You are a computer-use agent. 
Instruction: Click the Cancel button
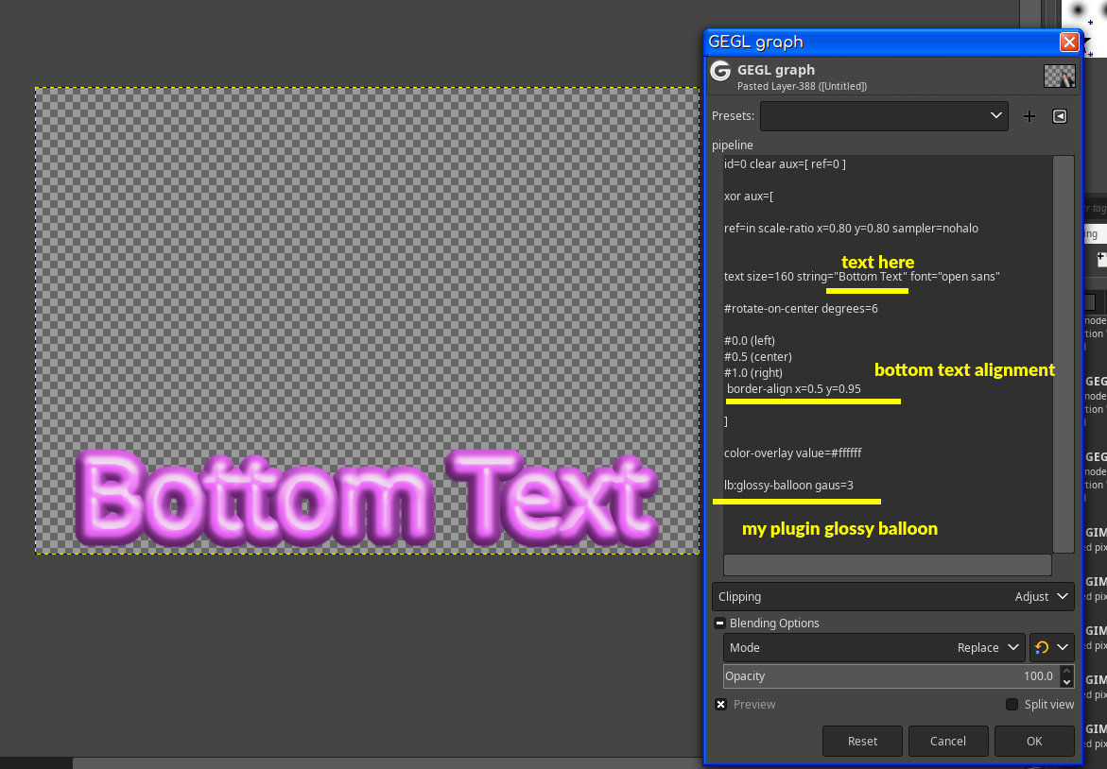coord(947,741)
